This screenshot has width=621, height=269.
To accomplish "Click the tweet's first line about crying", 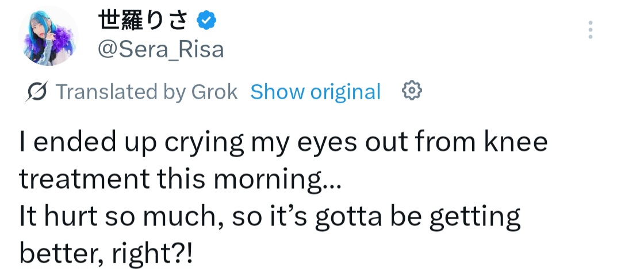I will click(283, 143).
